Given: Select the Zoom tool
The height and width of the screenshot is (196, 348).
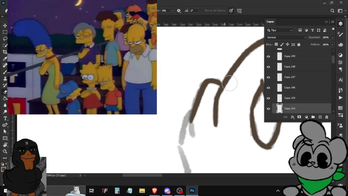Looking at the screenshot, I should click(x=5, y=151).
